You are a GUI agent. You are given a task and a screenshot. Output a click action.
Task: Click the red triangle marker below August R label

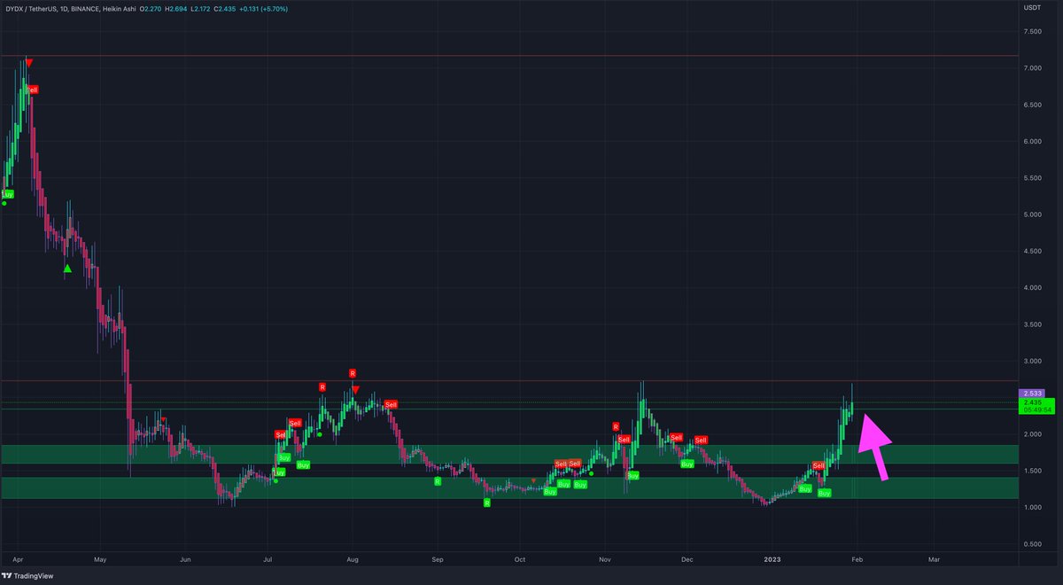click(x=355, y=389)
